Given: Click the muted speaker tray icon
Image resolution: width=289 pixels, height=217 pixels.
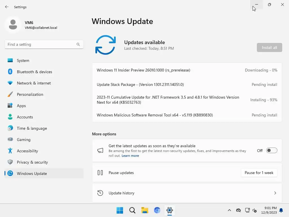Looking at the screenshot, I should click(255, 210).
